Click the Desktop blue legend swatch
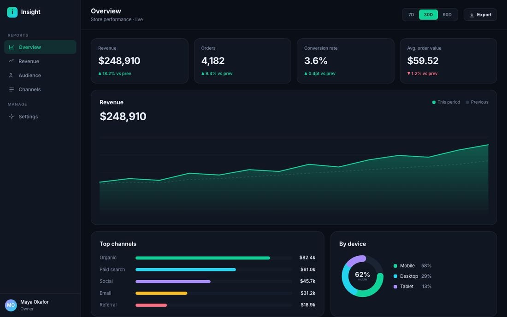This screenshot has height=317, width=507. coord(395,276)
